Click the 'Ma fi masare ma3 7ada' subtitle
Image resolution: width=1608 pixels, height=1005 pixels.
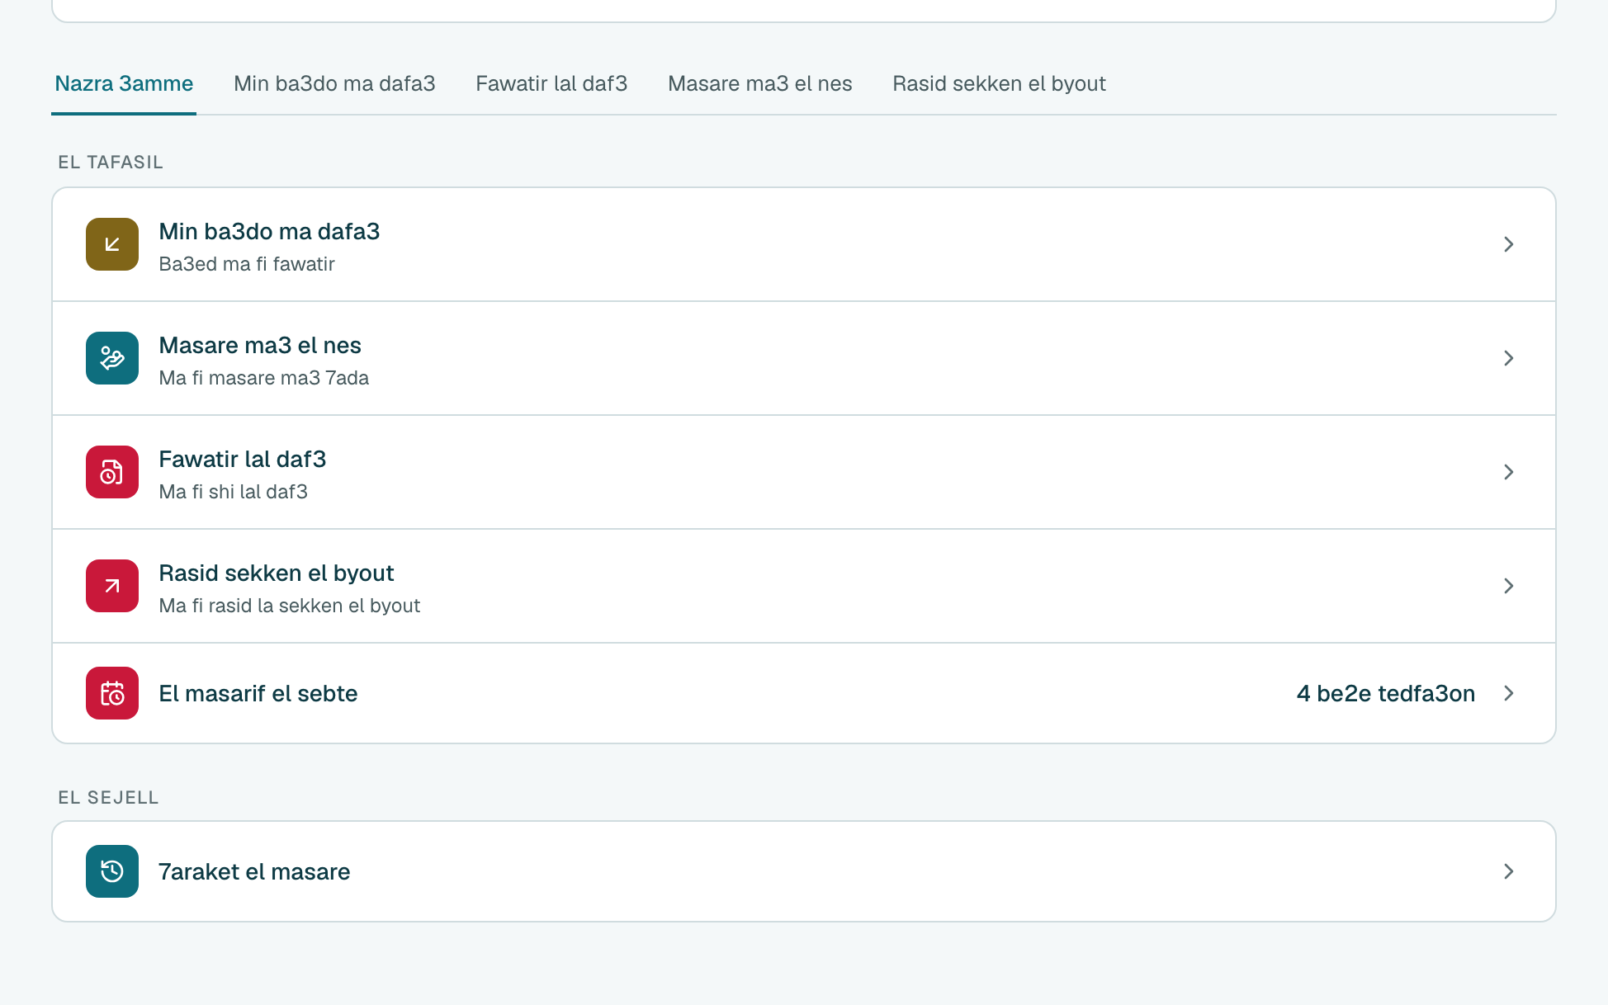pyautogui.click(x=264, y=378)
